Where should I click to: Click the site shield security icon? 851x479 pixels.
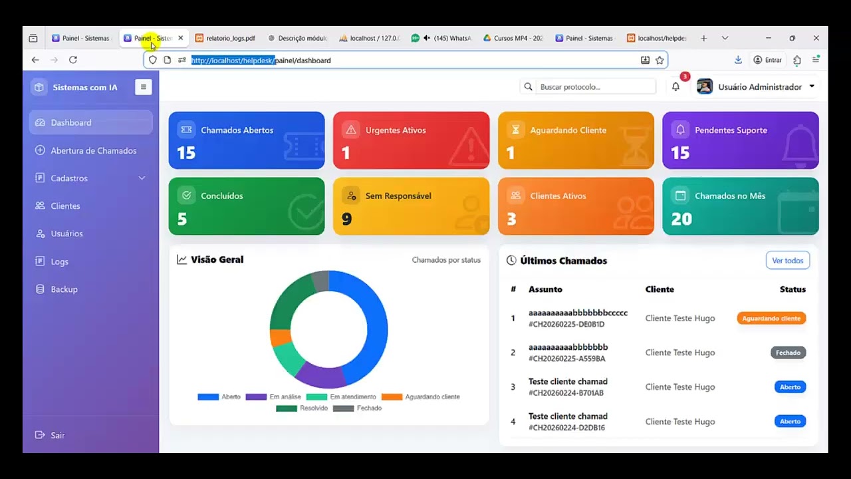click(x=153, y=60)
